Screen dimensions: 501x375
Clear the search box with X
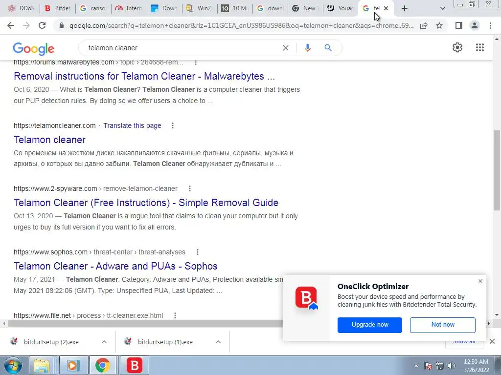coord(286,48)
